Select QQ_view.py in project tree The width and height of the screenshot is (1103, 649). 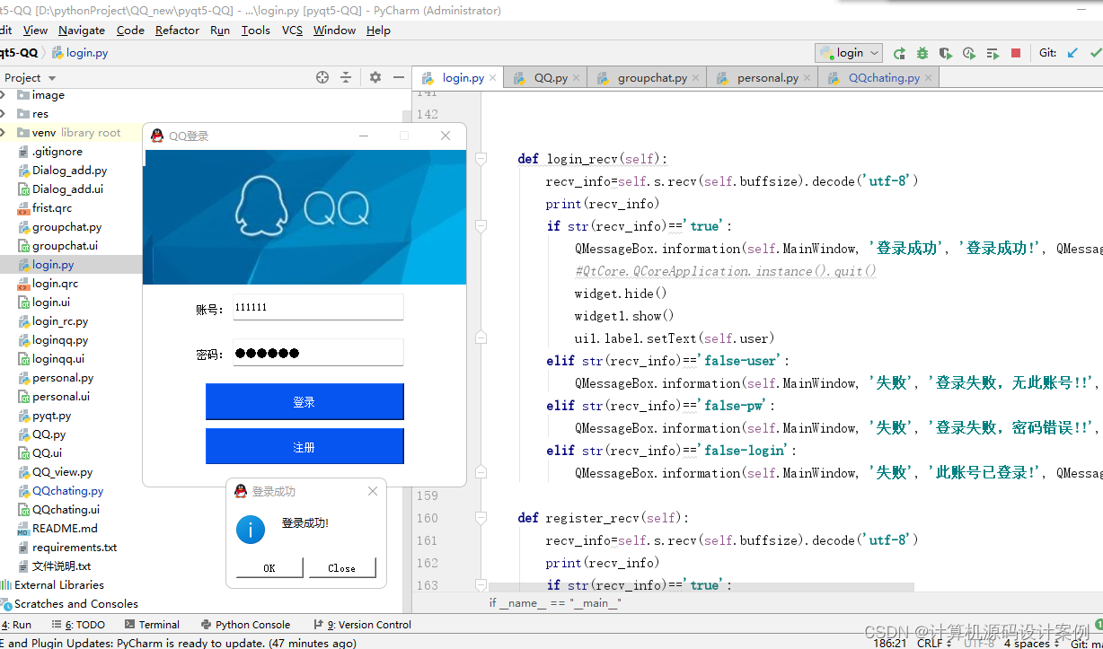(x=62, y=472)
